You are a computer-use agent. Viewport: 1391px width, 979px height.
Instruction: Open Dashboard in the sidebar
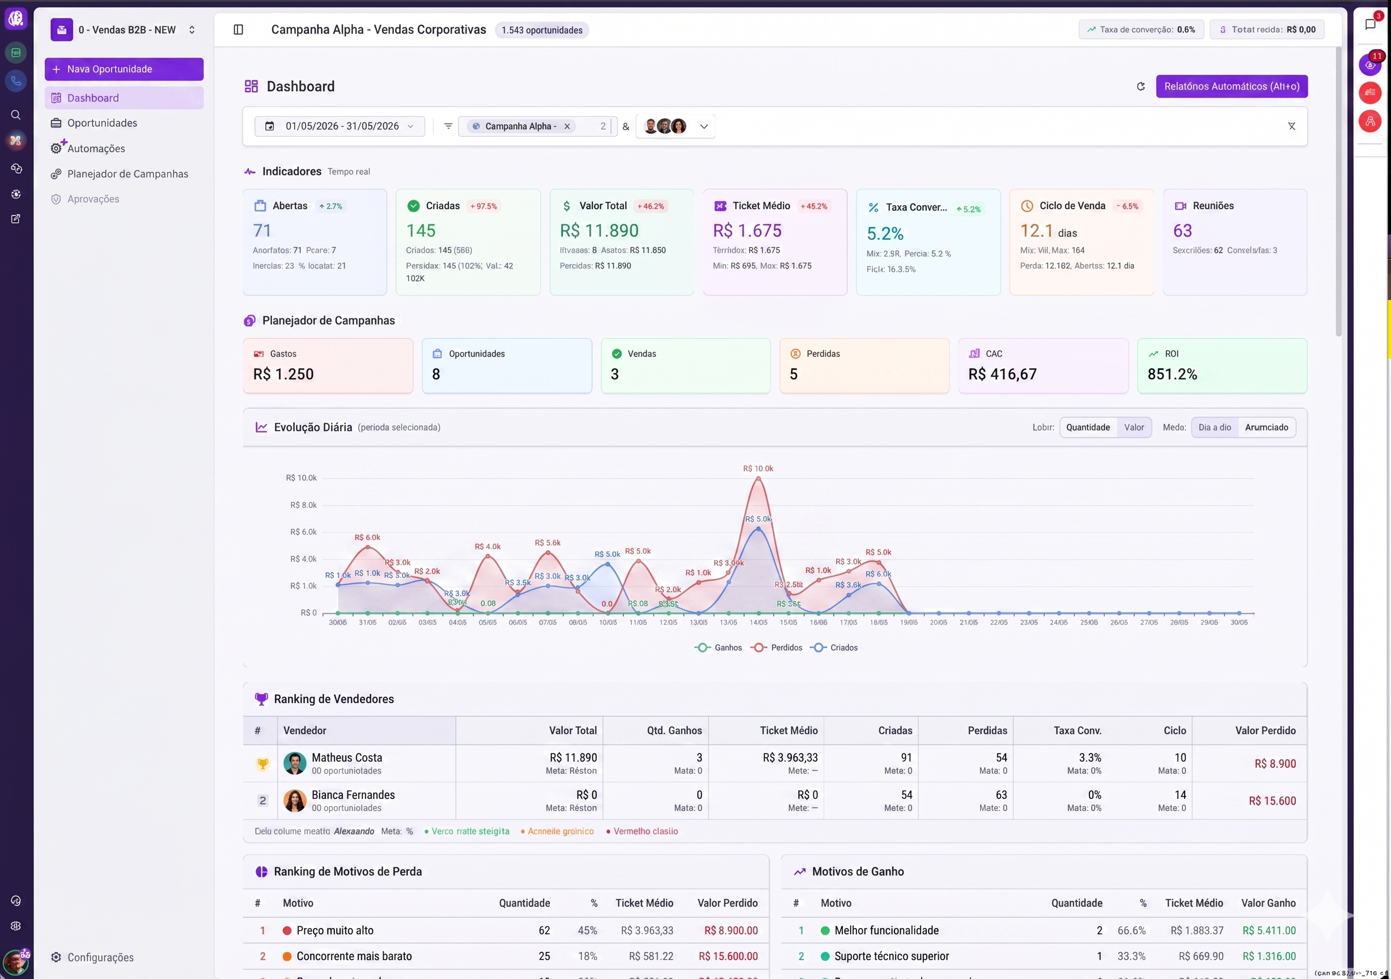coord(124,98)
